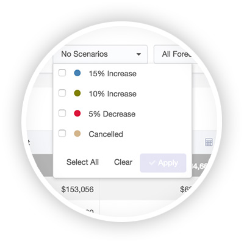Check the 10% Increase checkbox
The height and width of the screenshot is (244, 244).
point(62,93)
